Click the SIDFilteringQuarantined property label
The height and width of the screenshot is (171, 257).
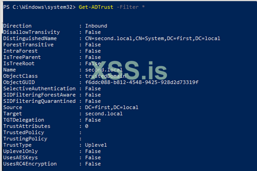click(x=39, y=101)
